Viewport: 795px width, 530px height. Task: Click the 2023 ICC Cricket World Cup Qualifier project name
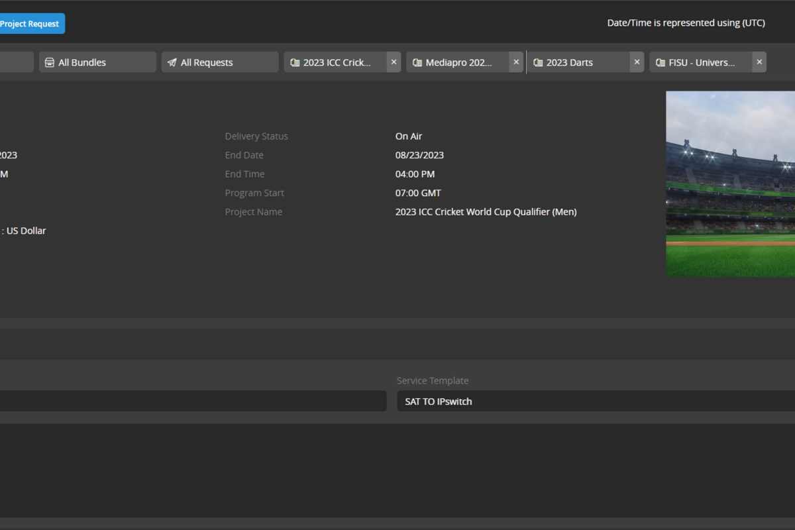pyautogui.click(x=486, y=212)
